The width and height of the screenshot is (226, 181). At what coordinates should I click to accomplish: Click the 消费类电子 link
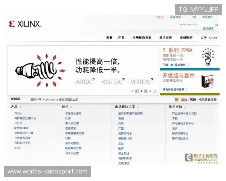point(125,133)
